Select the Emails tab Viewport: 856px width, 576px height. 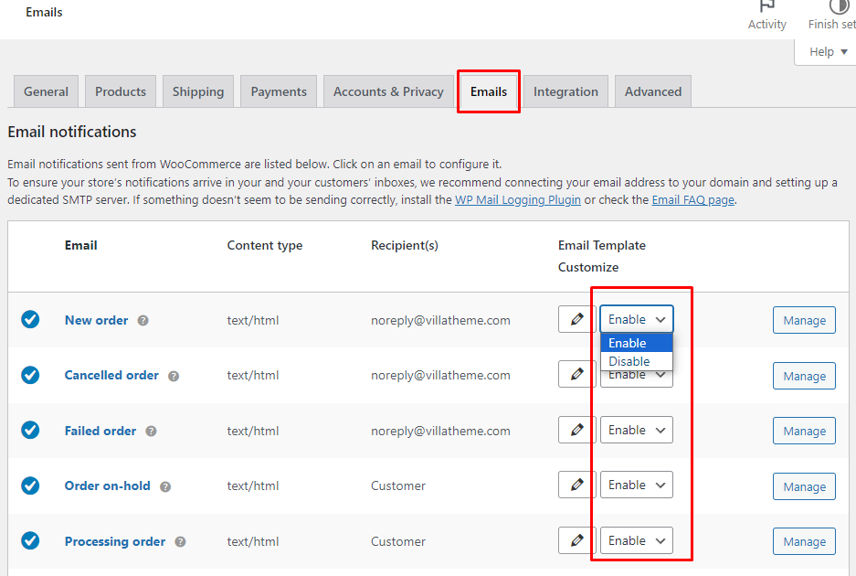(x=489, y=91)
